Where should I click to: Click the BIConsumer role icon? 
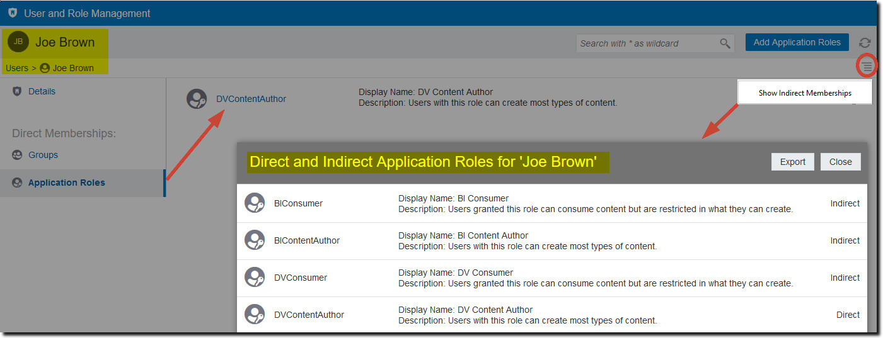[255, 203]
